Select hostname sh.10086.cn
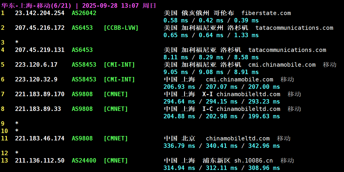The height and width of the screenshot is (172, 344). pos(254,160)
